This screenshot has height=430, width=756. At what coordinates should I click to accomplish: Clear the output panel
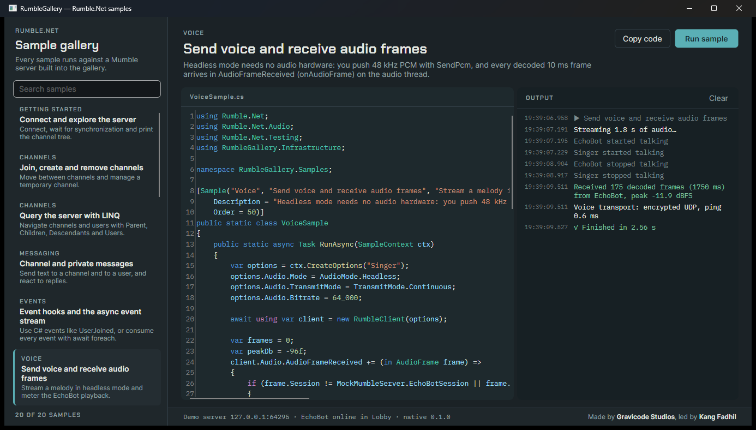718,98
